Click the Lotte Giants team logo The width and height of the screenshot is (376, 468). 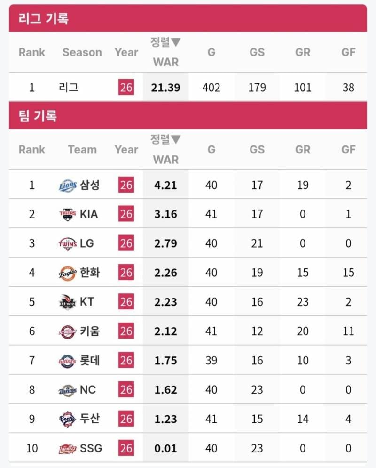coord(68,361)
